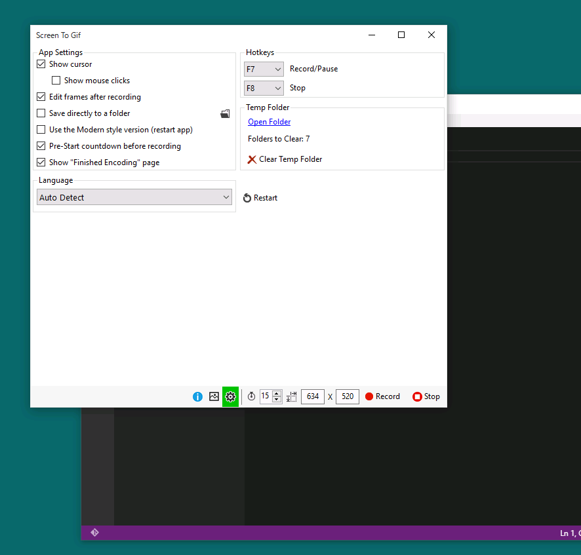This screenshot has height=555, width=581.
Task: Enable Show mouse clicks checkbox
Action: tap(56, 81)
